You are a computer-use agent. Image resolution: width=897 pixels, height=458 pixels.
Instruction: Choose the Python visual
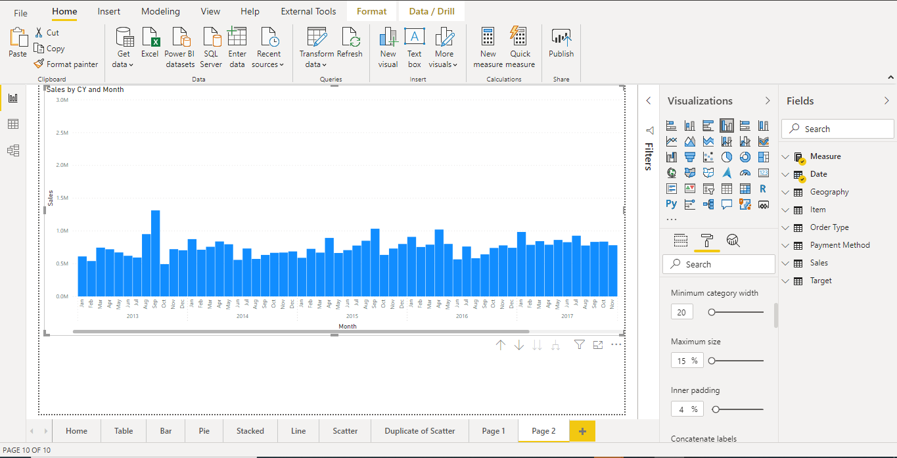[x=672, y=204]
